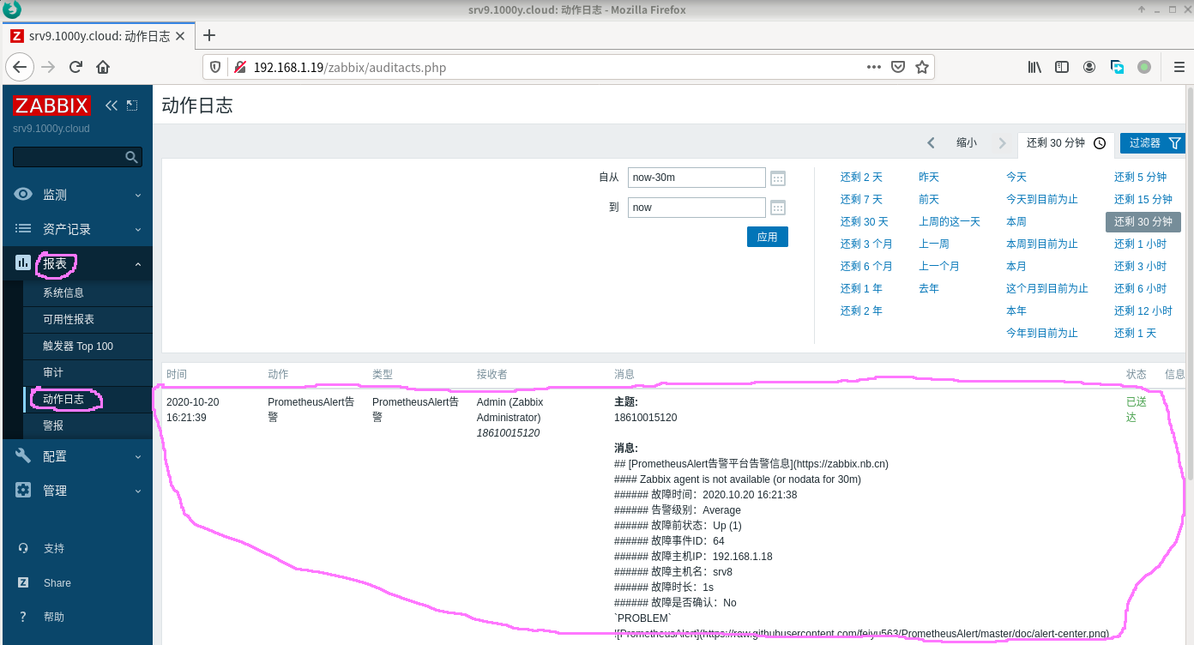Go to the Firefox home page

tap(103, 67)
